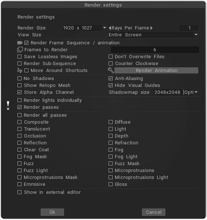Image resolution: width=207 pixels, height=220 pixels.
Task: Enable Save Lossless Images
Action: (x=20, y=56)
